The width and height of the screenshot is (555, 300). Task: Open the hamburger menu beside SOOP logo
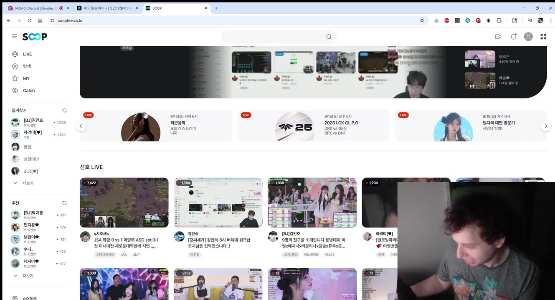click(15, 37)
